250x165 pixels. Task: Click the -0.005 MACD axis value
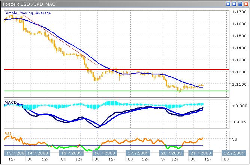[239, 122]
